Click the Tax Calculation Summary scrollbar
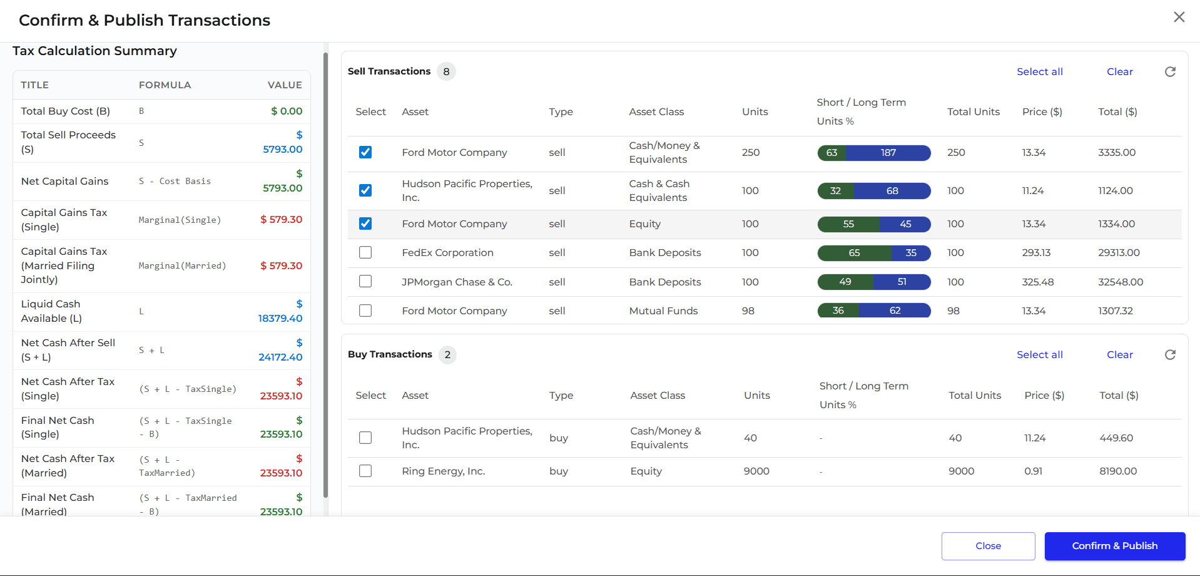 (x=325, y=275)
